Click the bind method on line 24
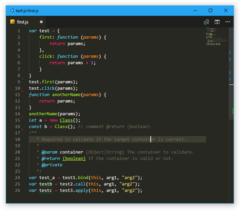This screenshot has width=241, height=211. [x=83, y=178]
